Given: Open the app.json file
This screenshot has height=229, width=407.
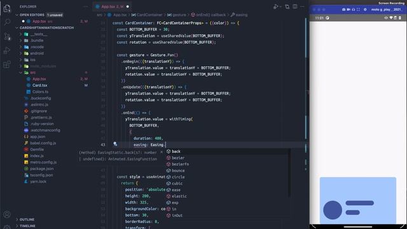Looking at the screenshot, I should [38, 137].
